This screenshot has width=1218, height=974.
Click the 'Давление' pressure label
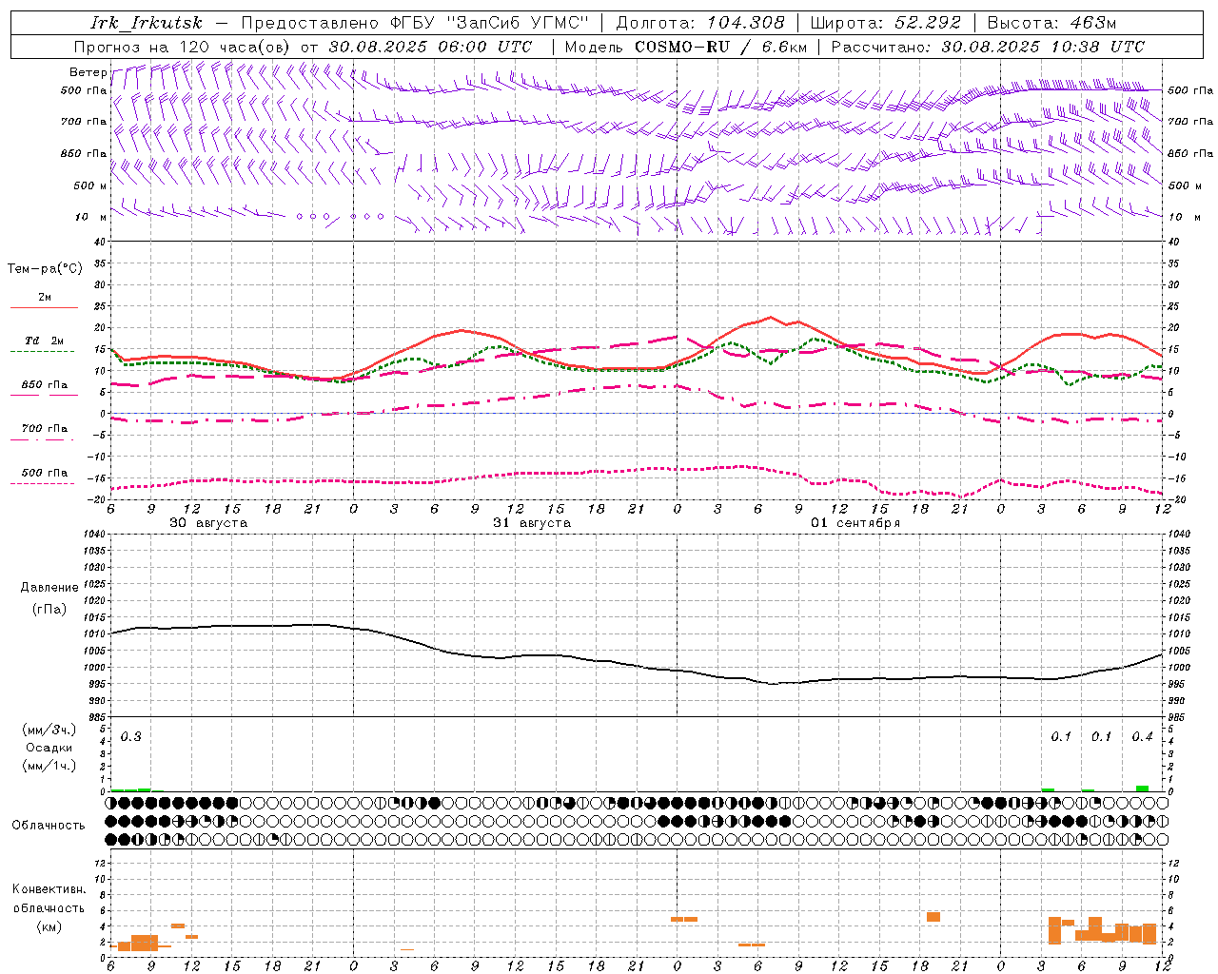point(49,588)
